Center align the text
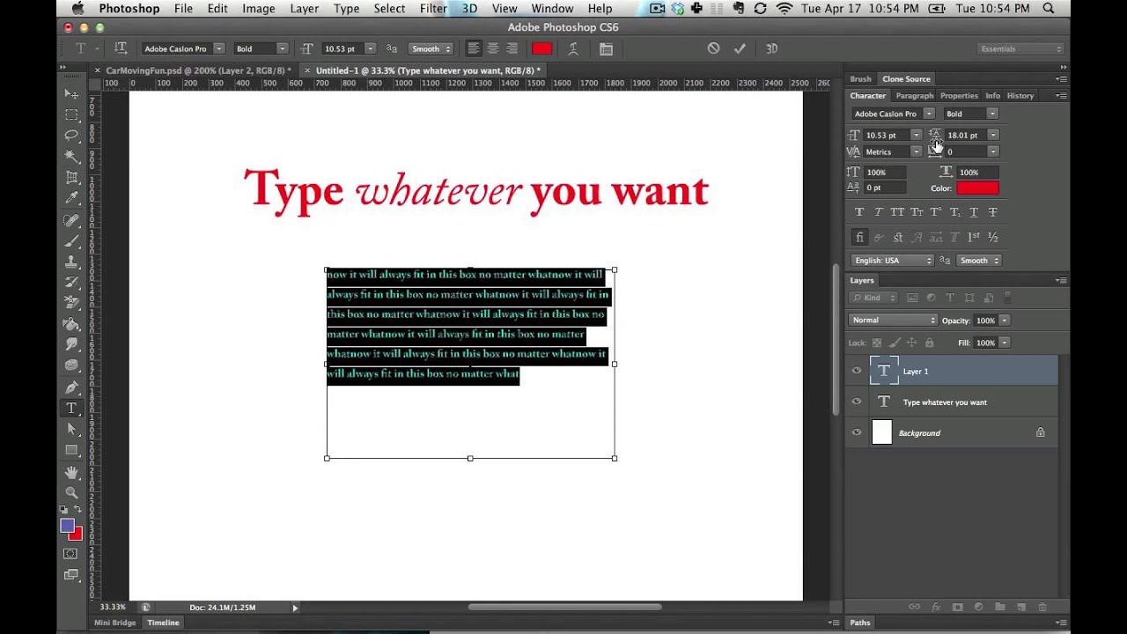This screenshot has width=1127, height=634. pyautogui.click(x=493, y=48)
